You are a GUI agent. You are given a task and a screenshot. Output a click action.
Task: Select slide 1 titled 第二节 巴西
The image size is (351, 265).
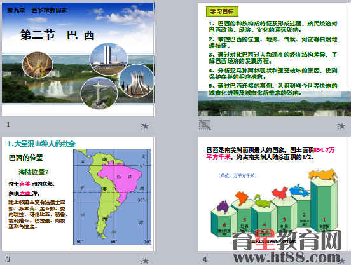coord(78,59)
